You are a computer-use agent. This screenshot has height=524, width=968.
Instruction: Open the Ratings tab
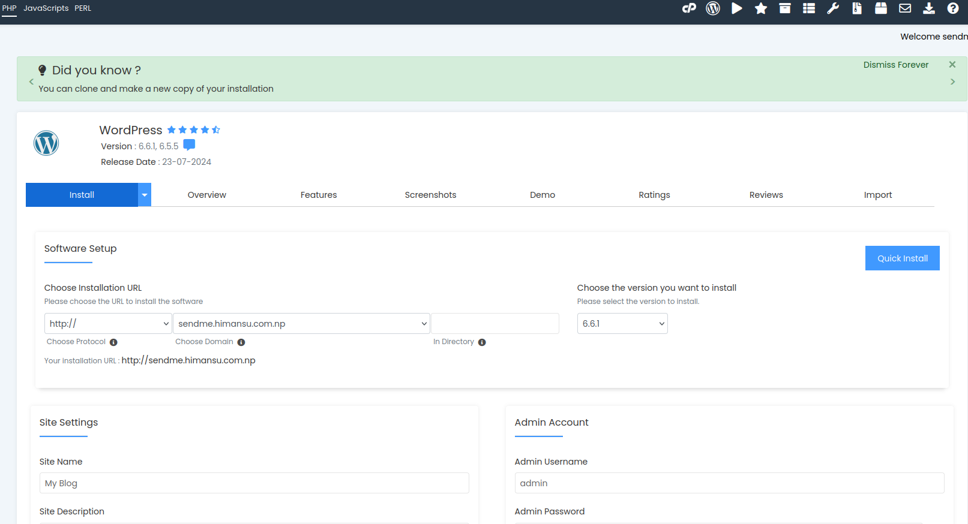tap(654, 195)
